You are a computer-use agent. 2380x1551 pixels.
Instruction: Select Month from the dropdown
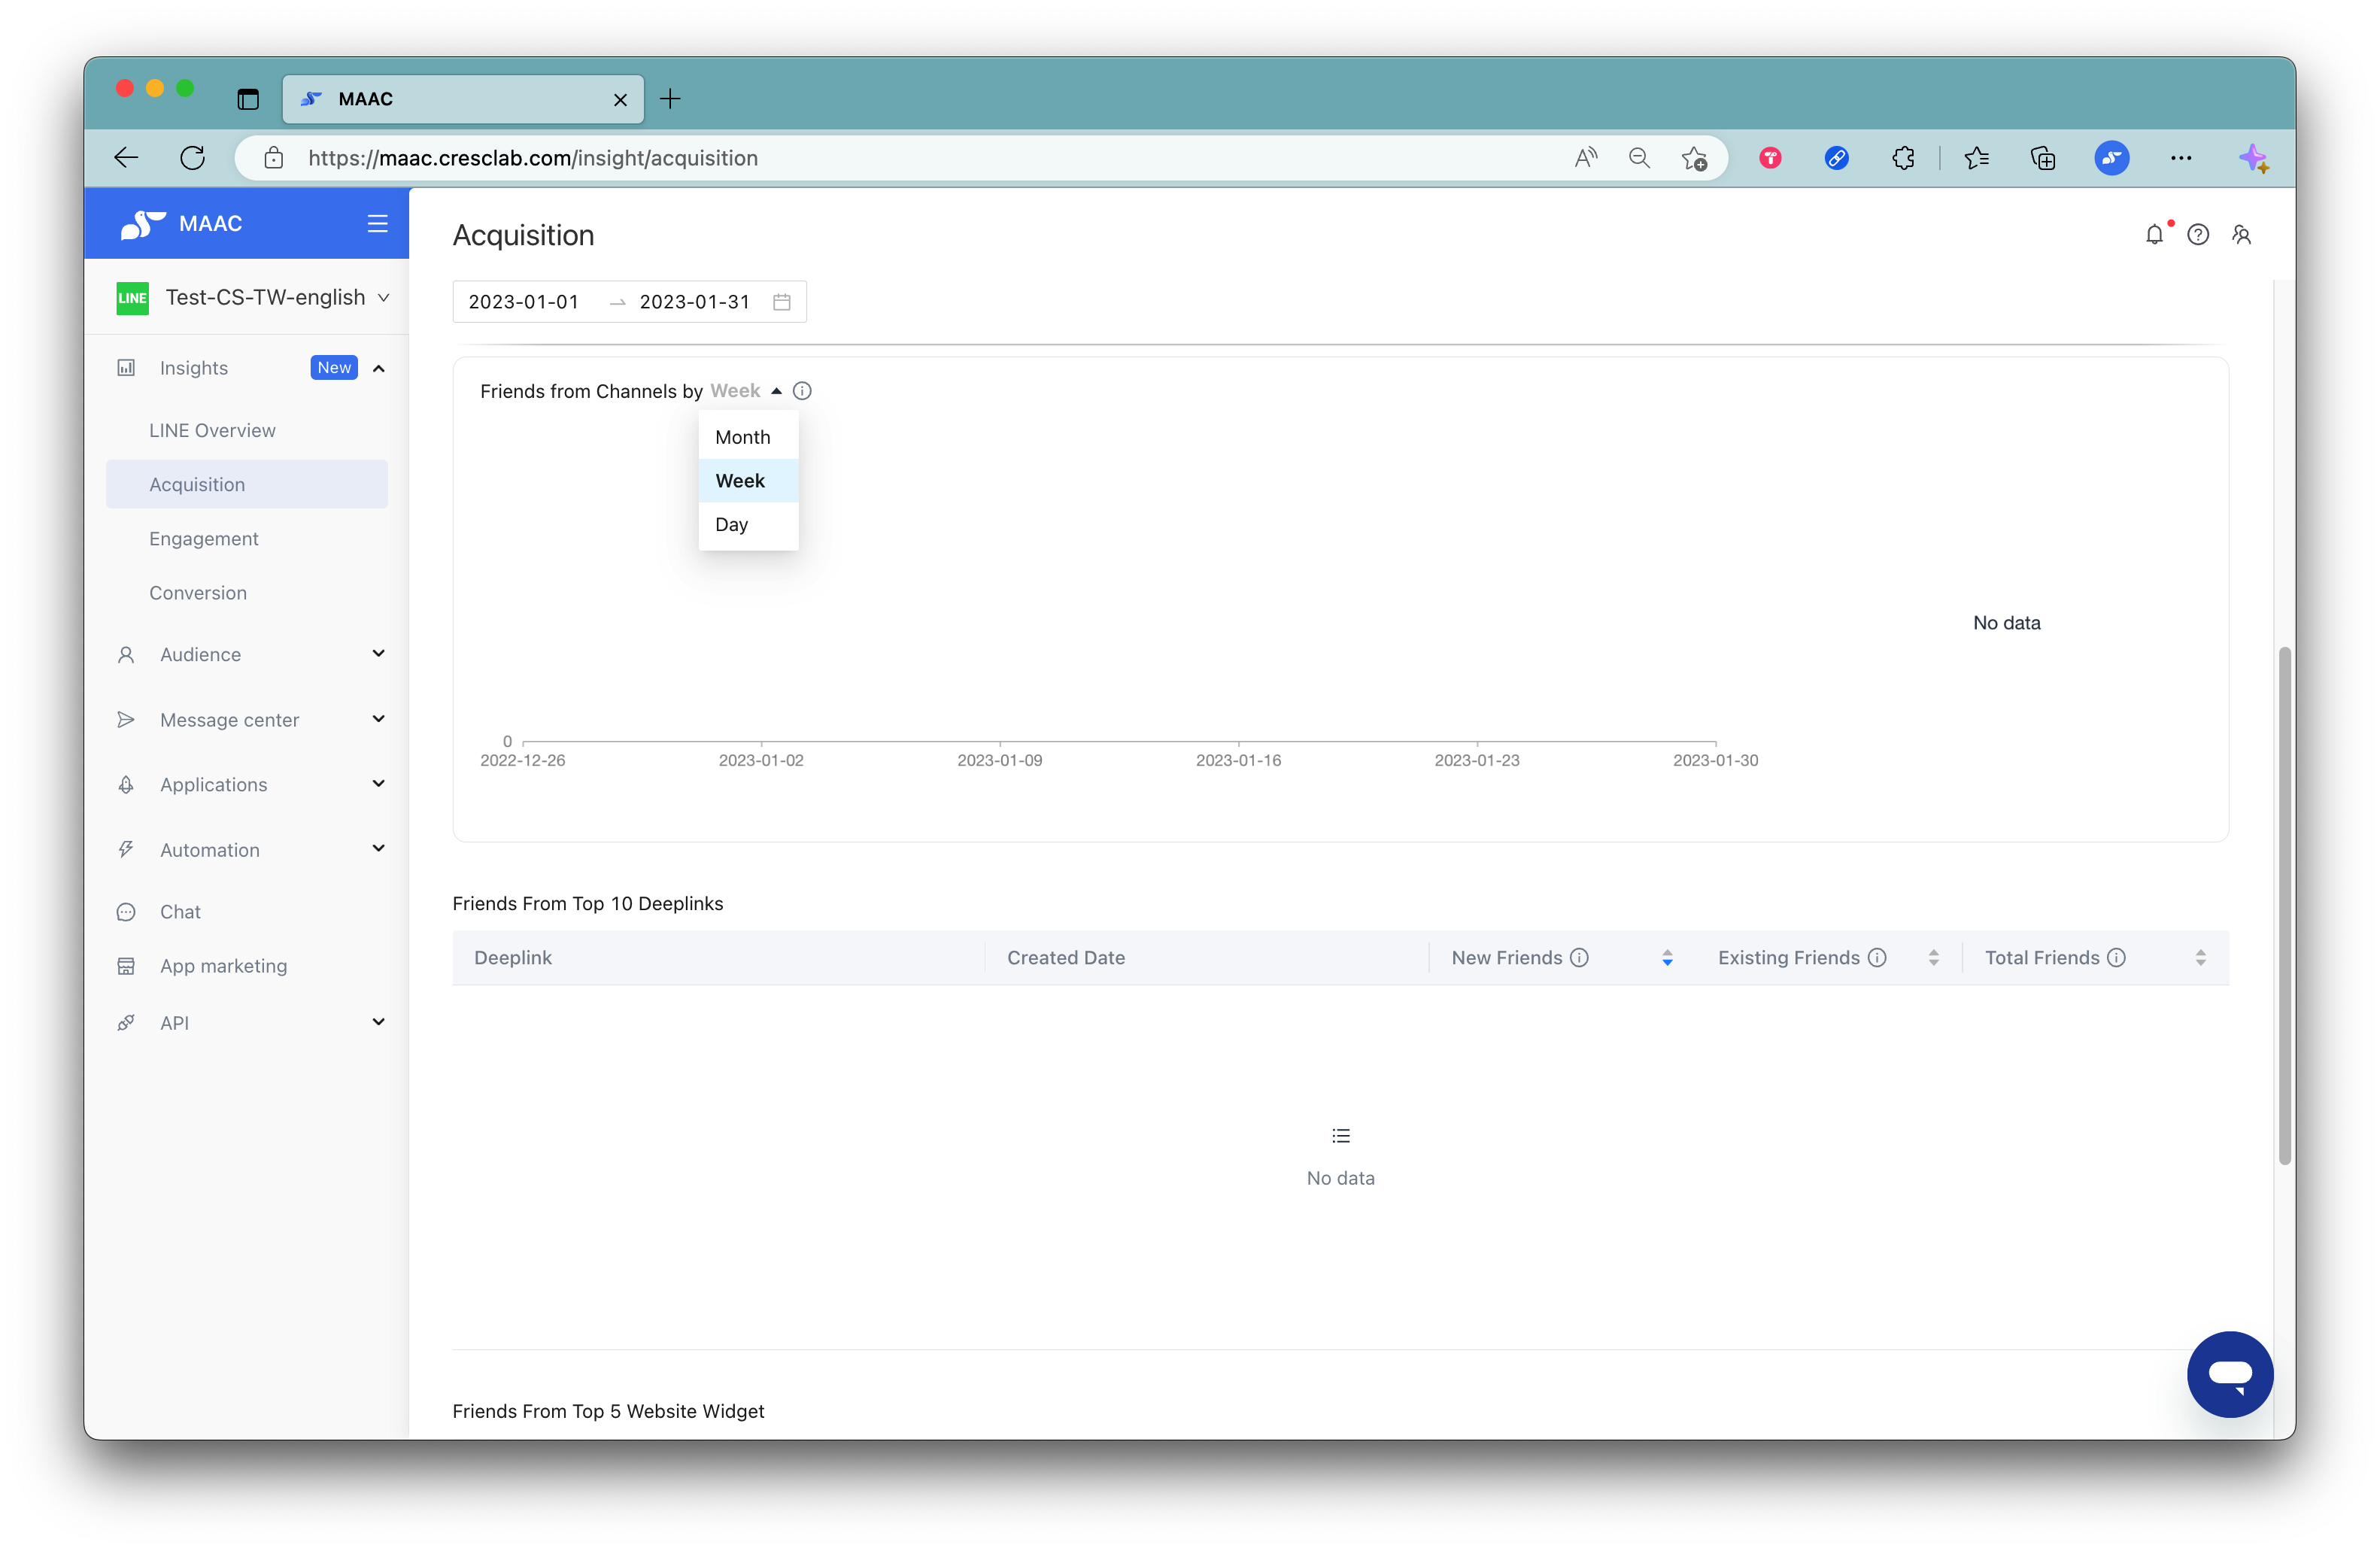pyautogui.click(x=748, y=437)
